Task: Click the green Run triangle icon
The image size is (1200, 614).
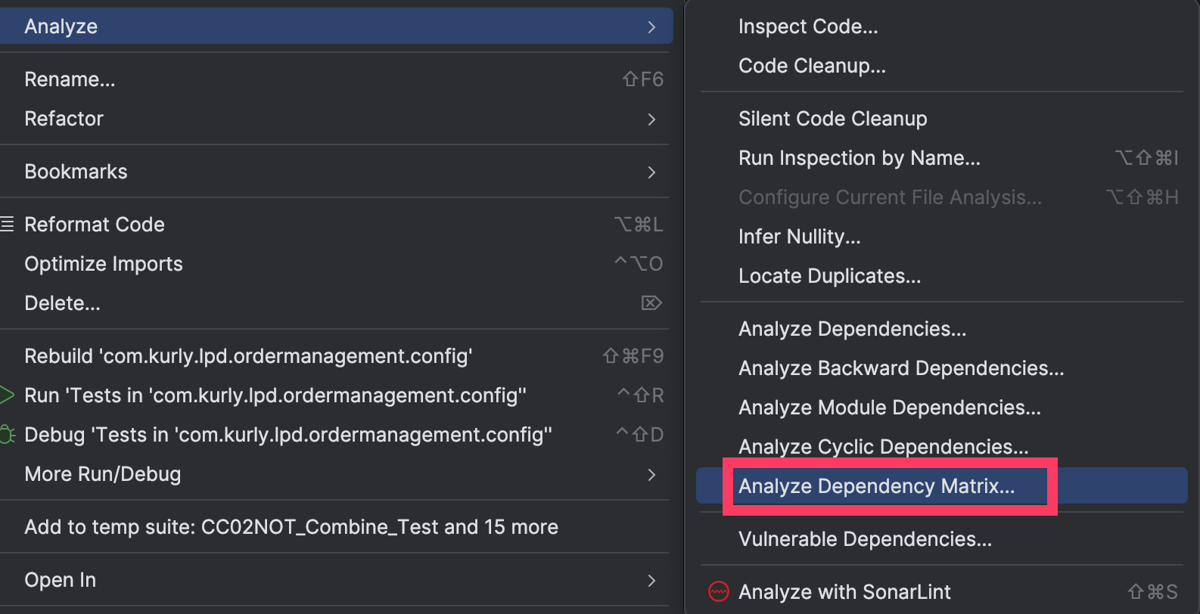Action: pos(7,395)
